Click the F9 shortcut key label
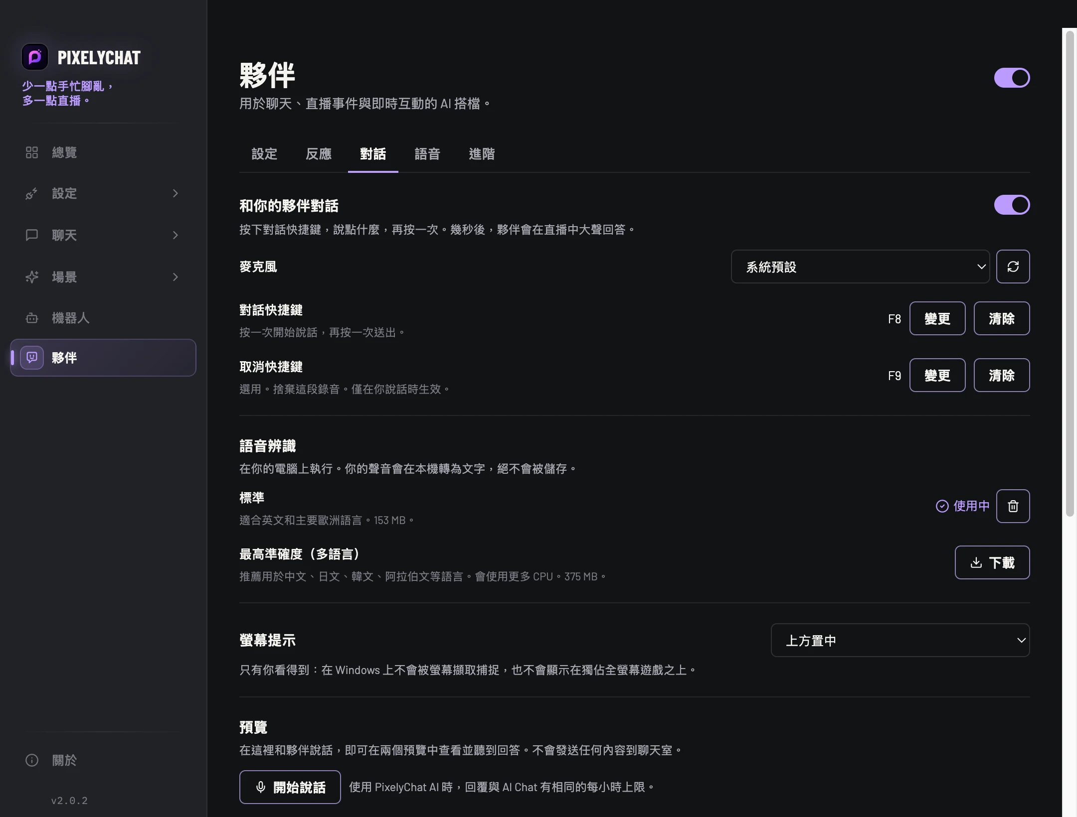The height and width of the screenshot is (817, 1077). pyautogui.click(x=895, y=376)
